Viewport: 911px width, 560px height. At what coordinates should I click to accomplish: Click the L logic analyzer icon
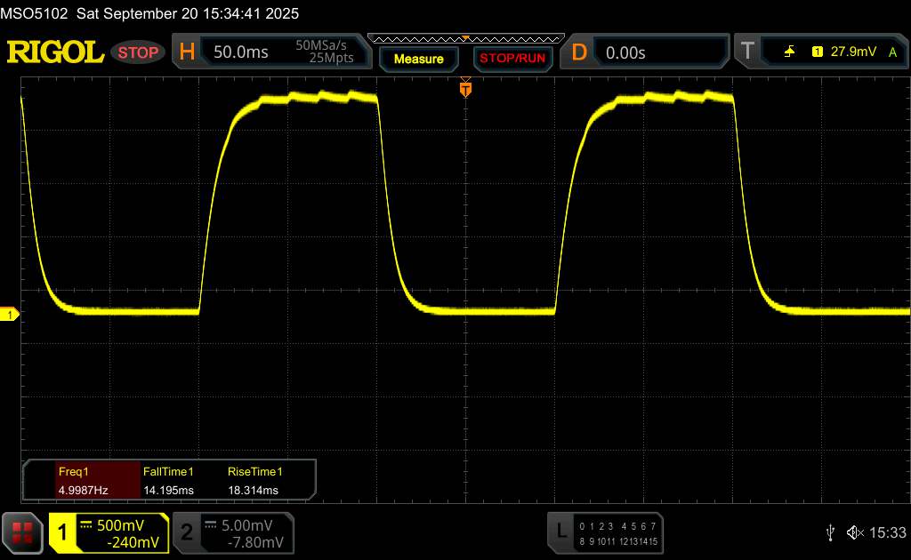click(560, 532)
